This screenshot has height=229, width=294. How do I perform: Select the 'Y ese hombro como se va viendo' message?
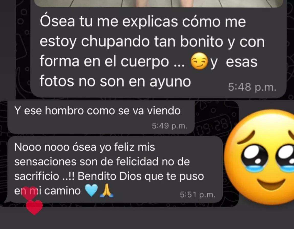101,117
